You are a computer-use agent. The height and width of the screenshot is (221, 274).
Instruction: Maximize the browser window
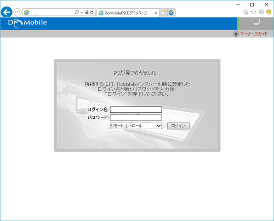(252, 4)
